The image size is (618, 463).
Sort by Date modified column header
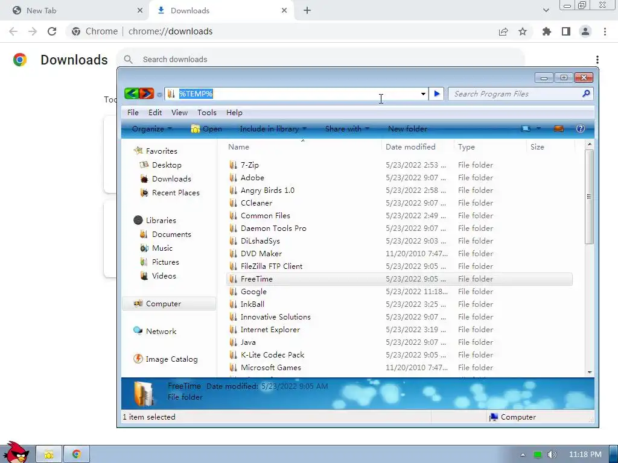418,147
